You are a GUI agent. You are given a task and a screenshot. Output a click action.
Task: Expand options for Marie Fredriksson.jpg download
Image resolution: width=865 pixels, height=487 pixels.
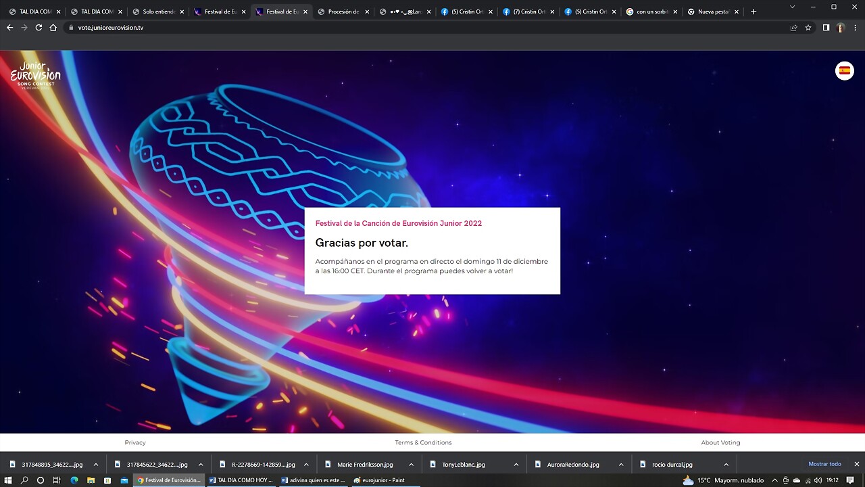click(x=411, y=465)
